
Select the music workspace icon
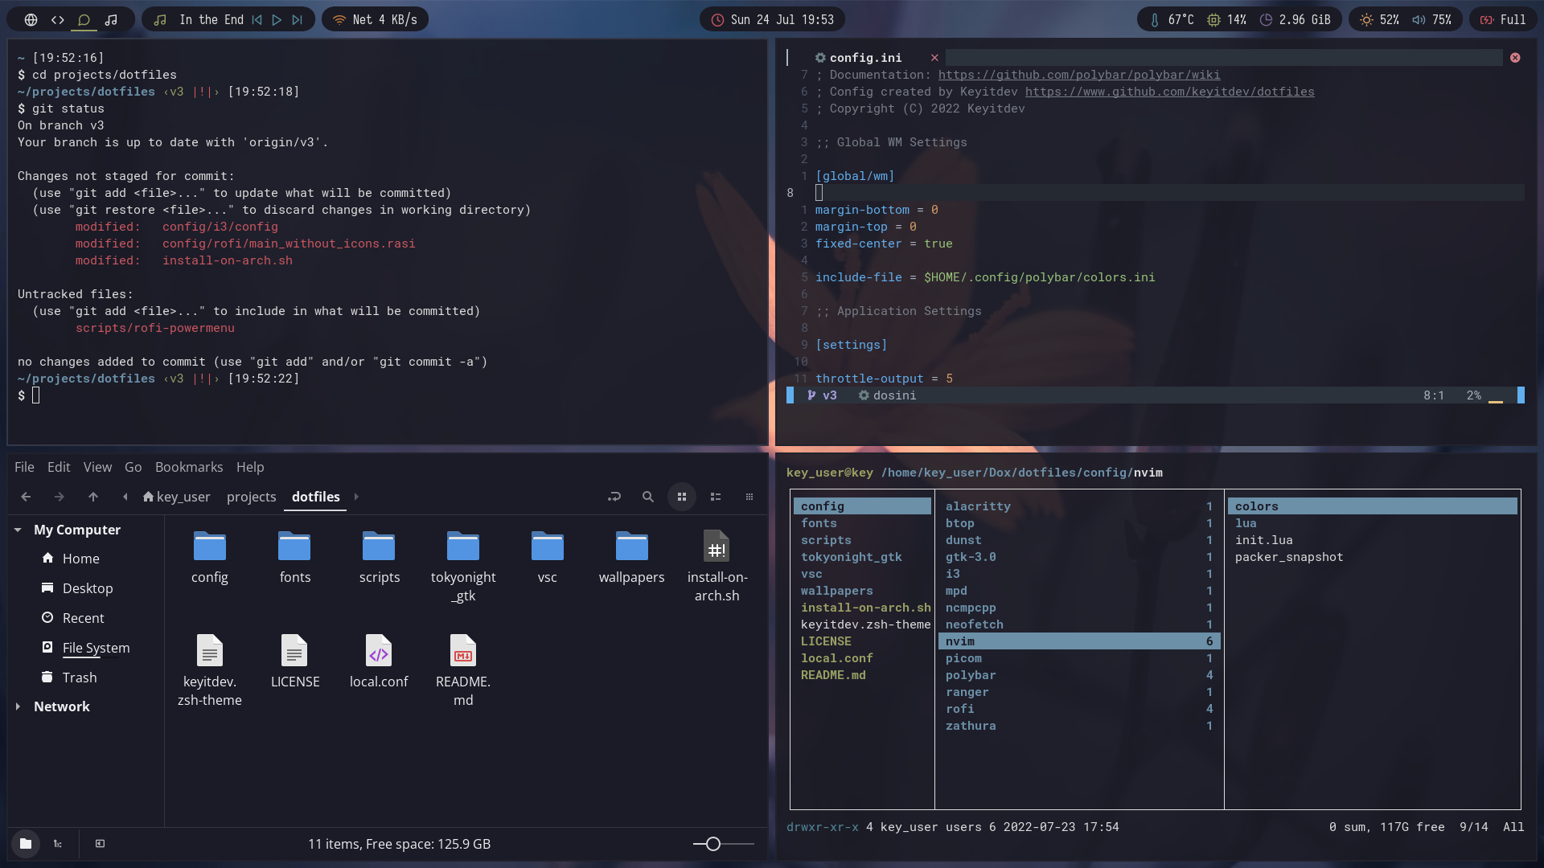[x=111, y=19]
